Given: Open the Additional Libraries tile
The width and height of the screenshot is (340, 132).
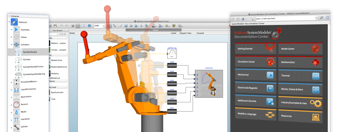Looking at the screenshot, I should click(x=256, y=101).
